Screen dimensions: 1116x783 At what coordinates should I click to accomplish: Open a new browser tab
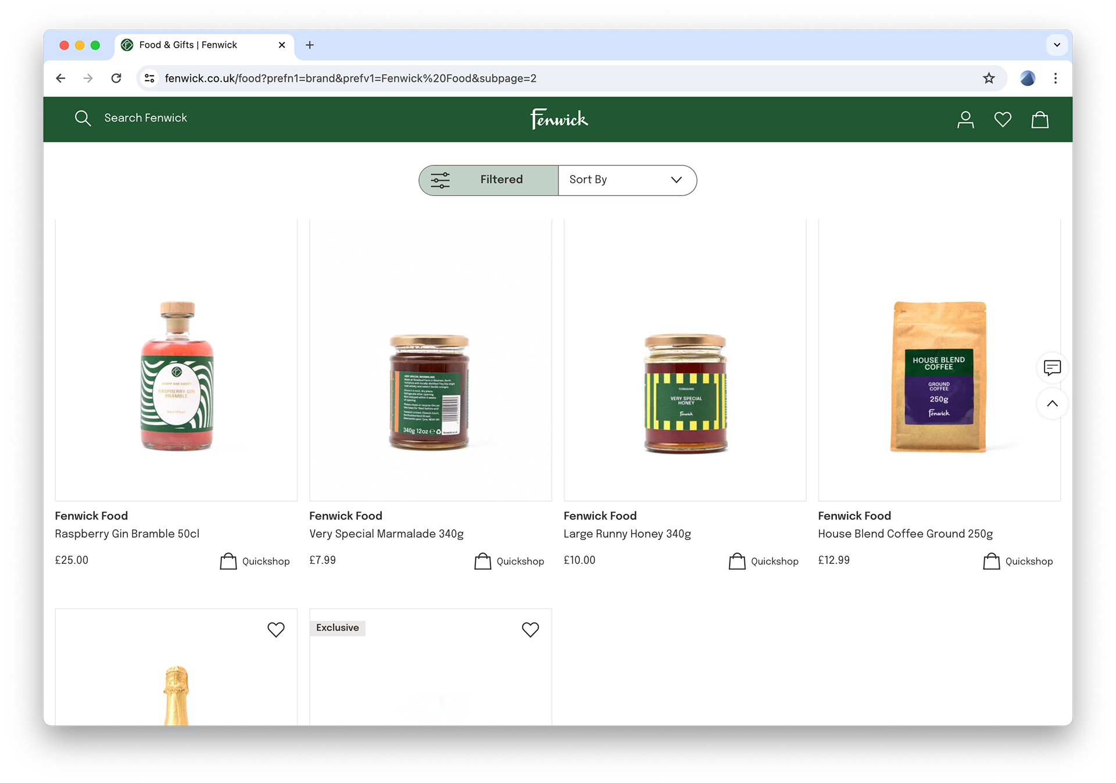(310, 45)
